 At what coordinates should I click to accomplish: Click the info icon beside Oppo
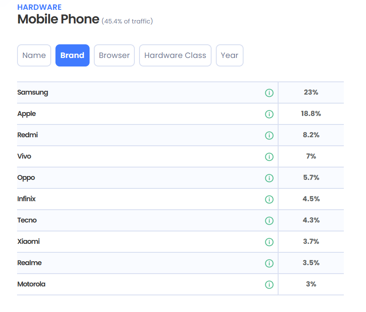pos(269,178)
